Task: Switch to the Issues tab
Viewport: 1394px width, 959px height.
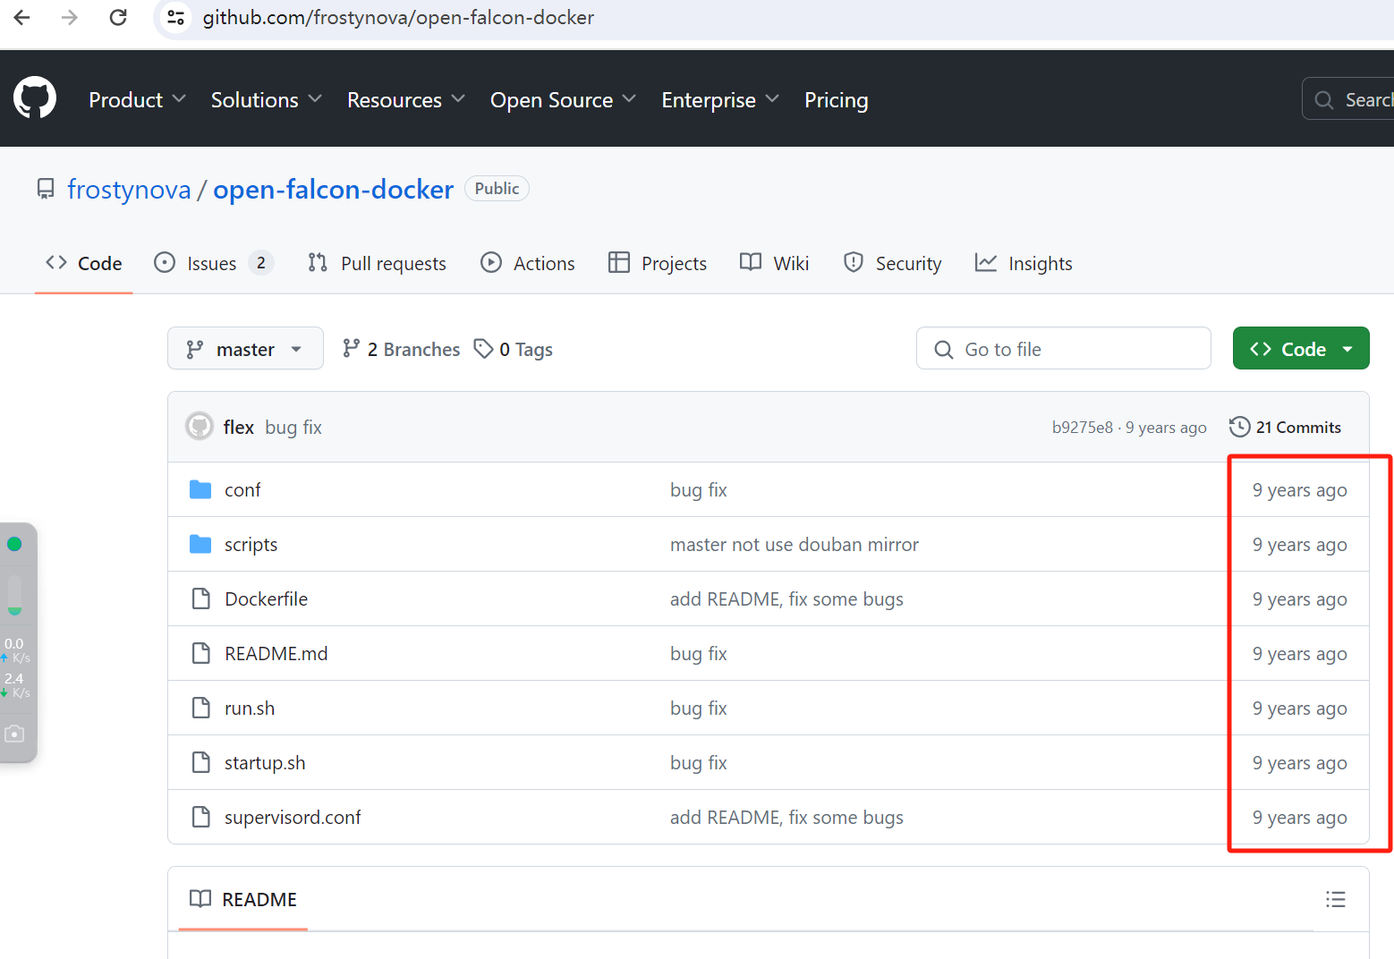Action: [x=213, y=263]
